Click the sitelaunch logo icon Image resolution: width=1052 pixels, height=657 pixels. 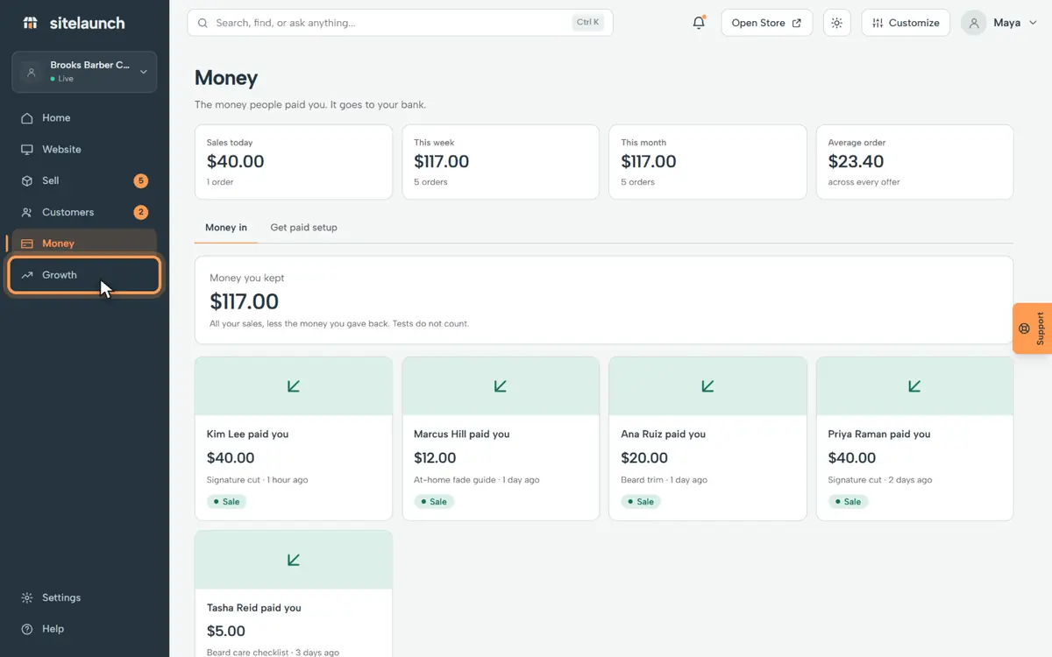click(x=30, y=23)
